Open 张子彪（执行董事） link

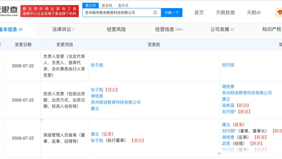point(97,140)
